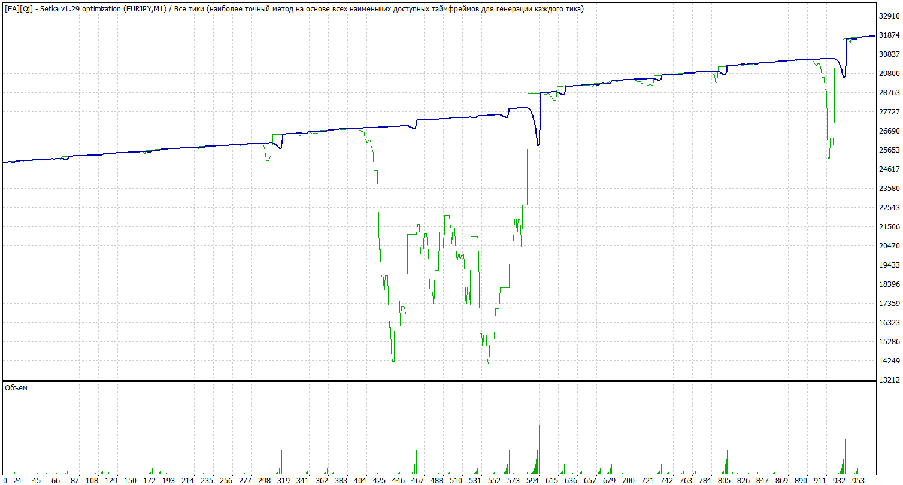
Task: Select the 700 horizontal axis label
Action: click(x=628, y=480)
